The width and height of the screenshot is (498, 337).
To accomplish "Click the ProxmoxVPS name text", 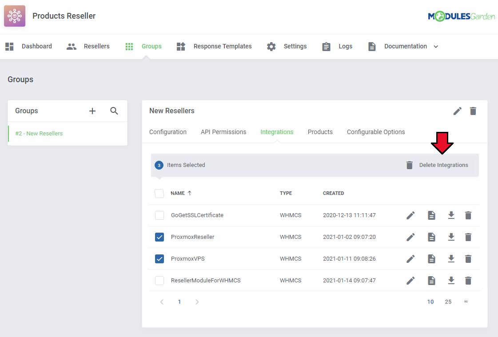I will pos(188,259).
